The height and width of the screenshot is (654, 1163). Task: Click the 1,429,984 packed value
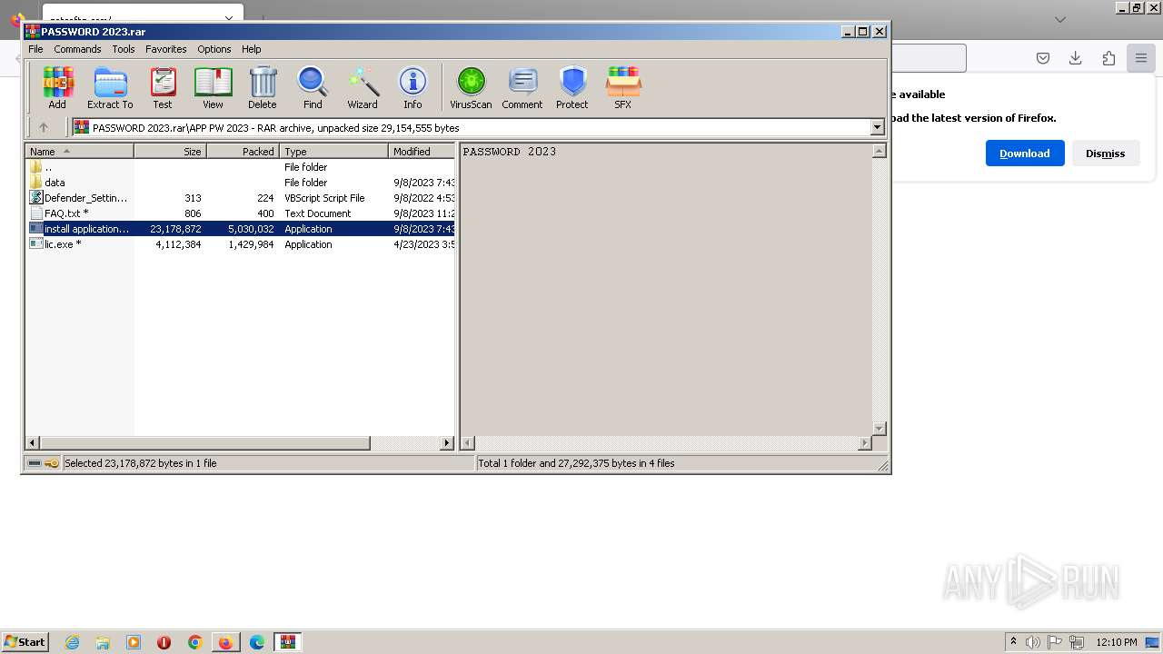[251, 244]
